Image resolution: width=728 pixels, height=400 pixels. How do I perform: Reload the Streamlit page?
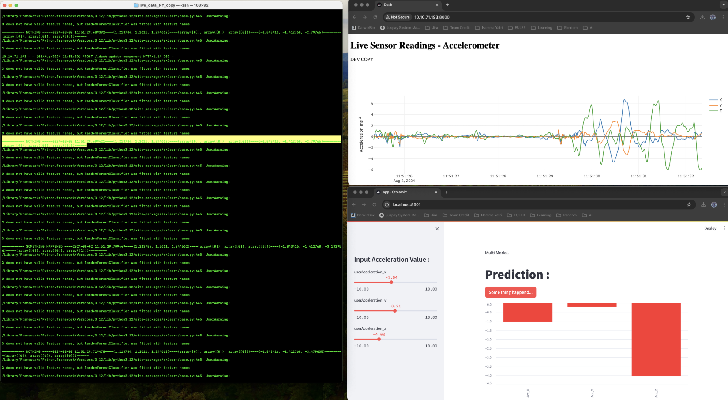374,204
